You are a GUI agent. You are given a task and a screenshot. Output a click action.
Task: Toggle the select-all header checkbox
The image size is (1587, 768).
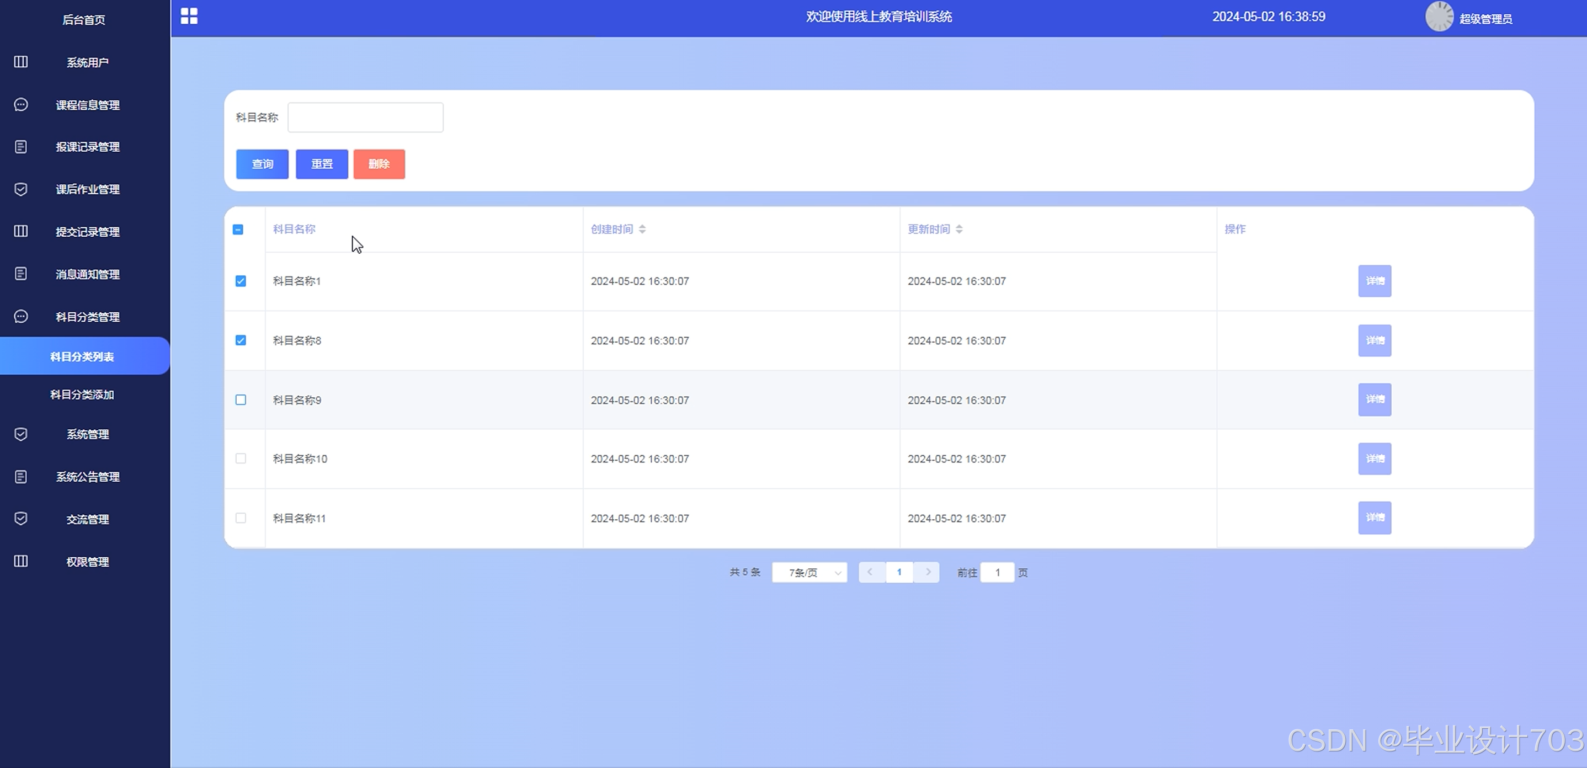coord(238,230)
